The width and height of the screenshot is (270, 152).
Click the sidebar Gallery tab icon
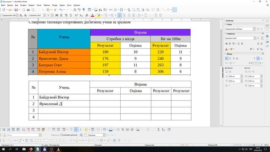click(x=267, y=41)
